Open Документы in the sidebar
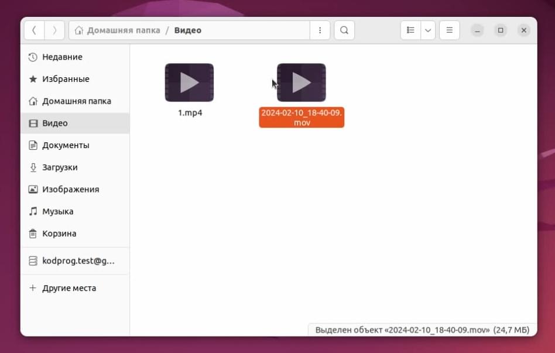This screenshot has width=555, height=353. click(75, 145)
